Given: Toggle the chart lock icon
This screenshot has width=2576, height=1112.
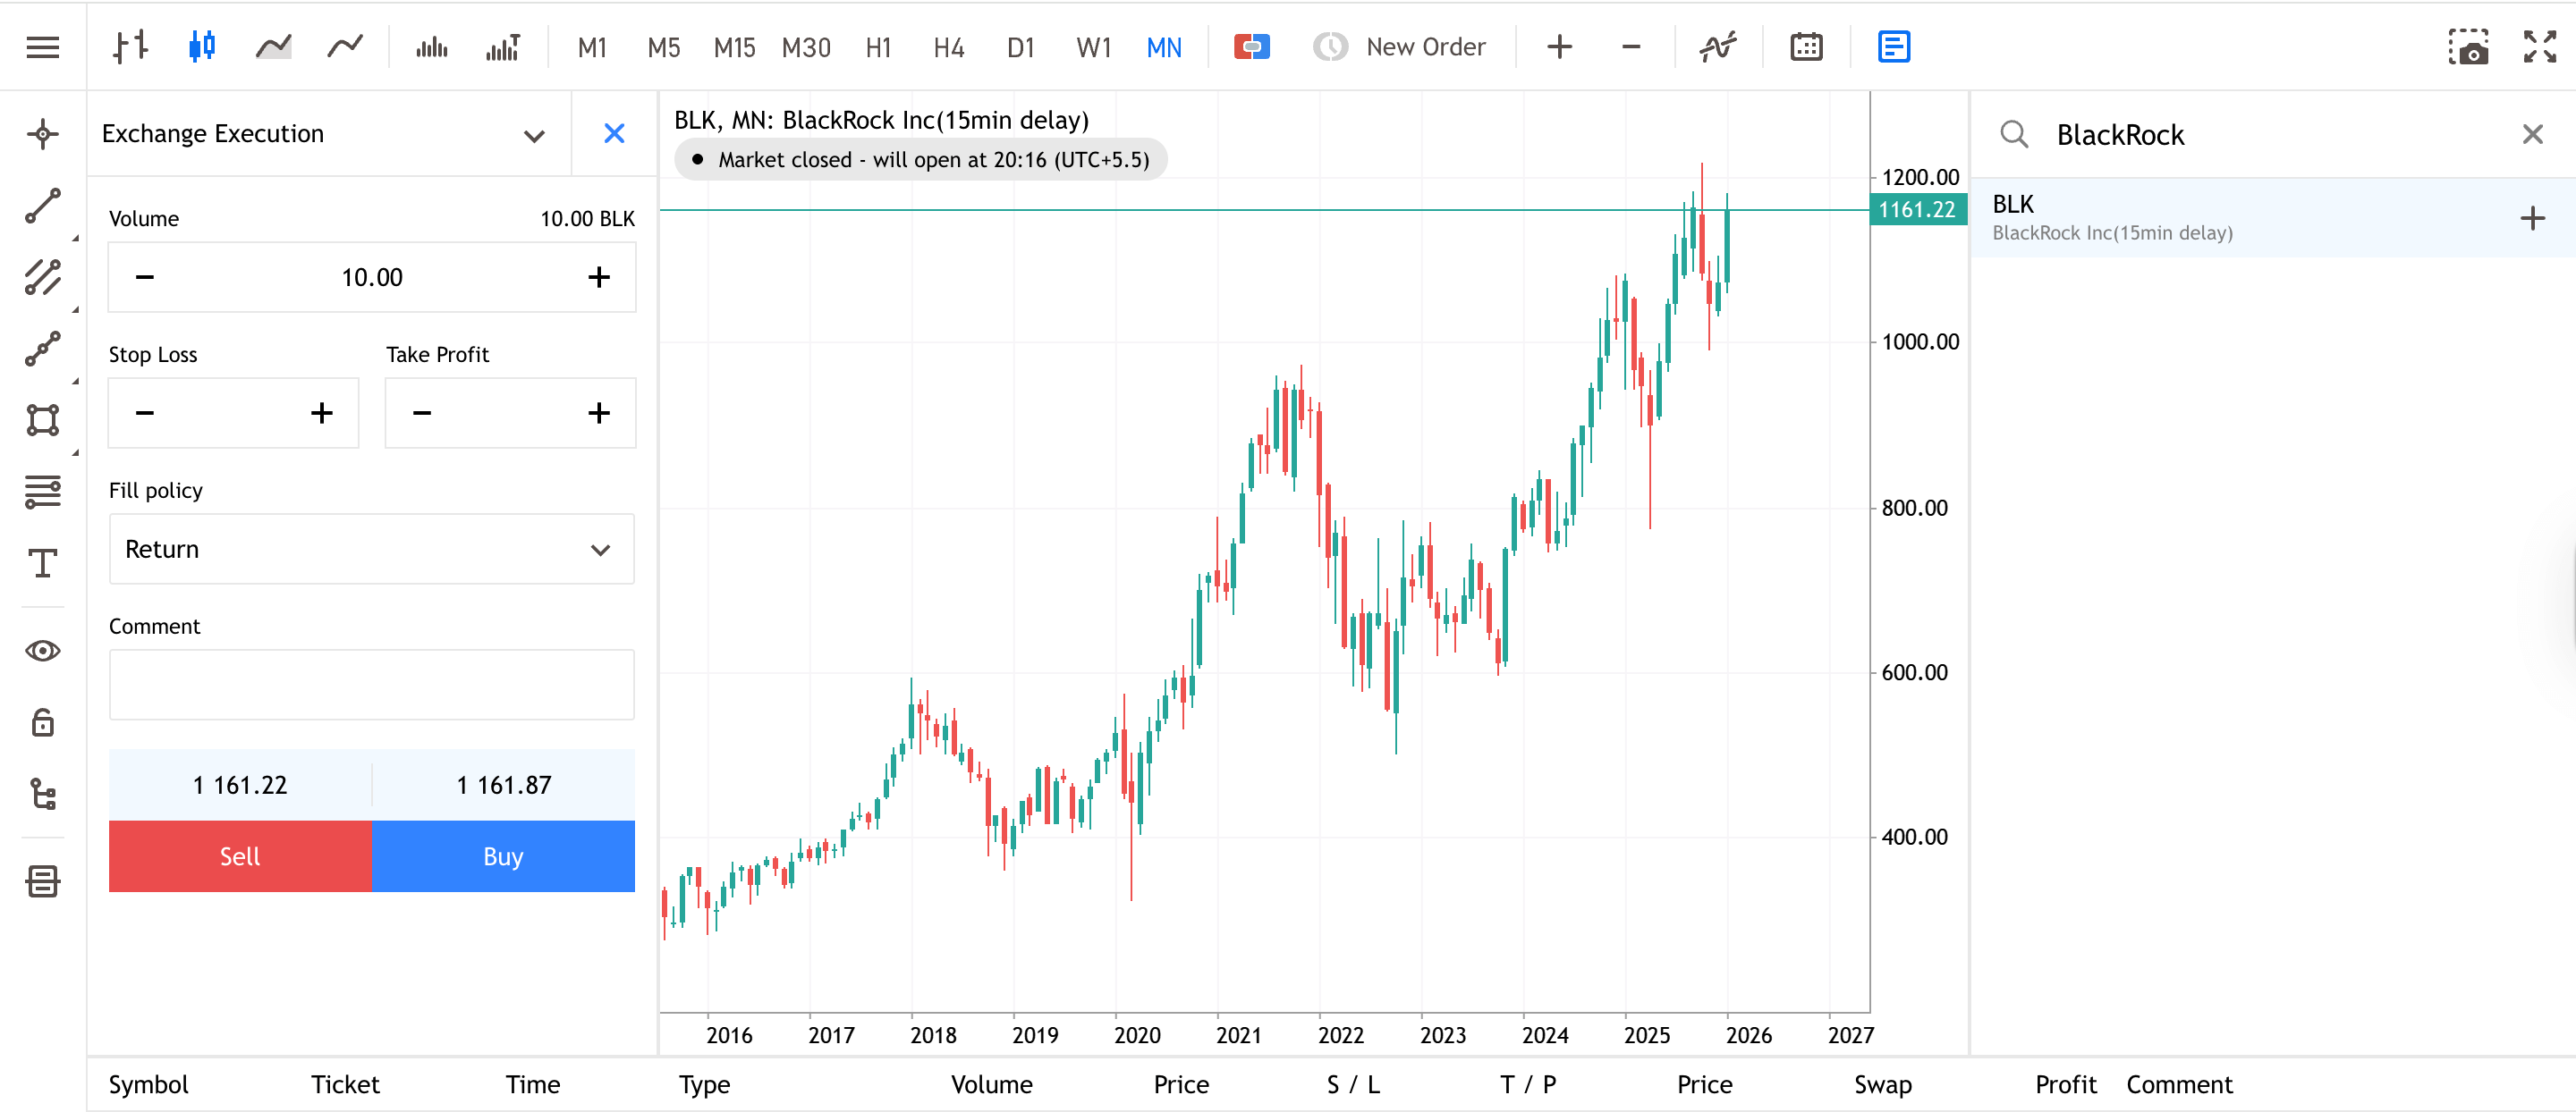Looking at the screenshot, I should pos(42,722).
